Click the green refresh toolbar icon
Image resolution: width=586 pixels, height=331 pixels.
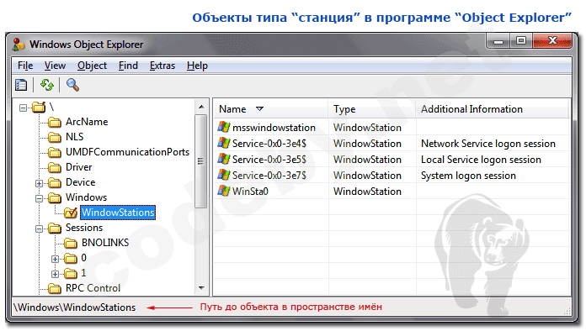click(46, 85)
